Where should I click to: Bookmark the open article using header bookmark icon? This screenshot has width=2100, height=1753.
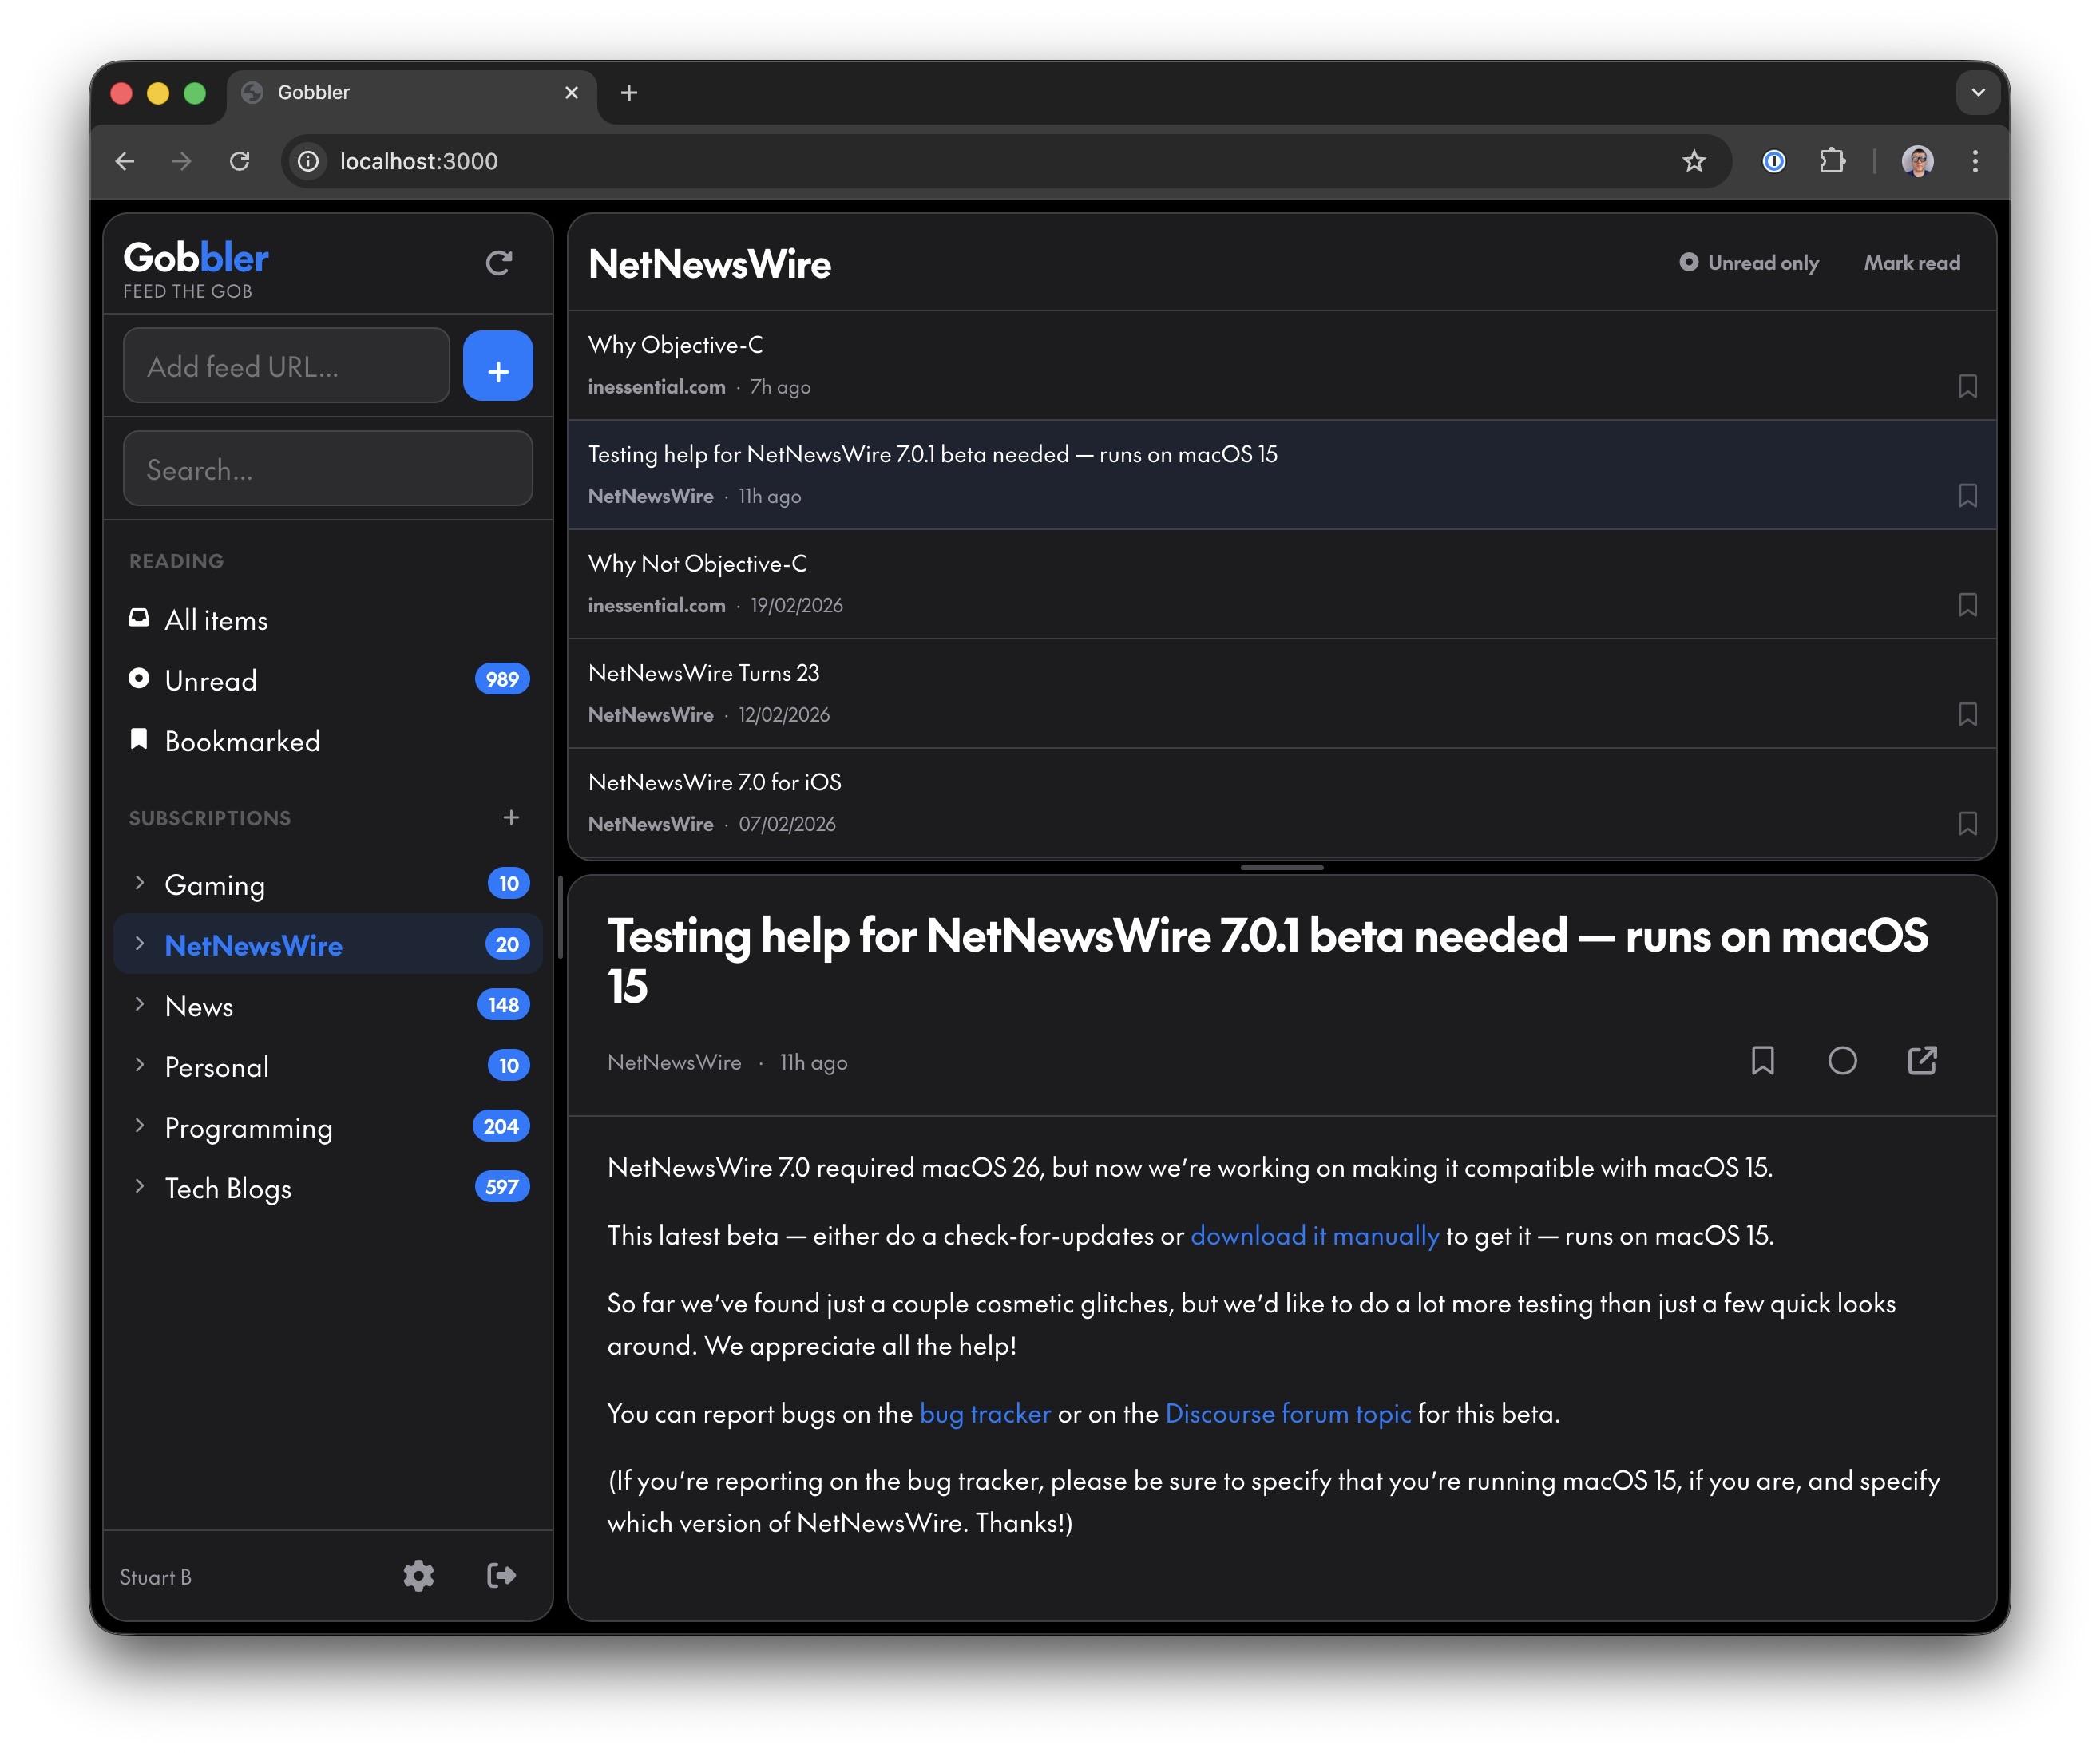pos(1762,1061)
